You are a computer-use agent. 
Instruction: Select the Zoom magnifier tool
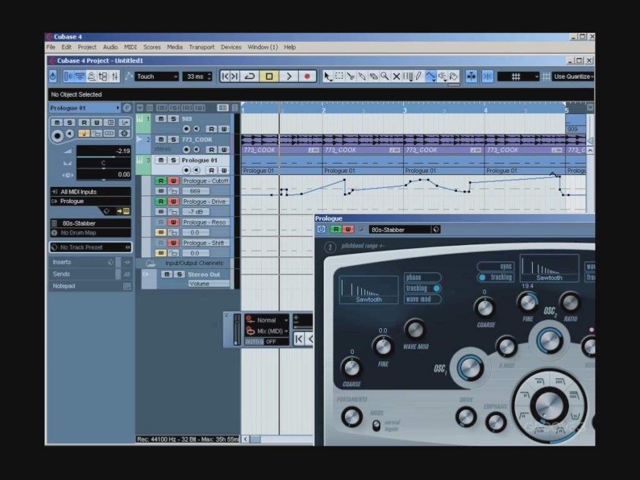[x=384, y=76]
